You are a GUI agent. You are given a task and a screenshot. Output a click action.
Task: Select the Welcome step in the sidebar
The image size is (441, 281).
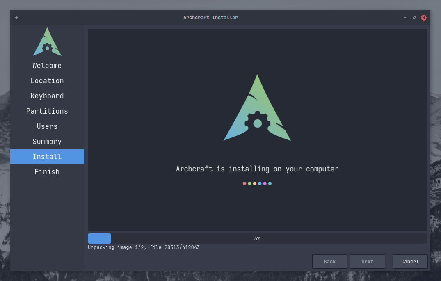coord(47,66)
